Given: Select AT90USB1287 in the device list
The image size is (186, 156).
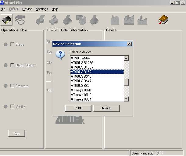Looking at the screenshot, I should 97,67.
